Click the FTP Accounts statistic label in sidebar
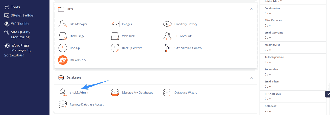The height and width of the screenshot is (115, 330). 273,94
